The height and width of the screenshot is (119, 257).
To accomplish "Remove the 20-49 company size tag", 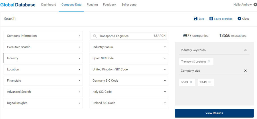I will (210, 82).
